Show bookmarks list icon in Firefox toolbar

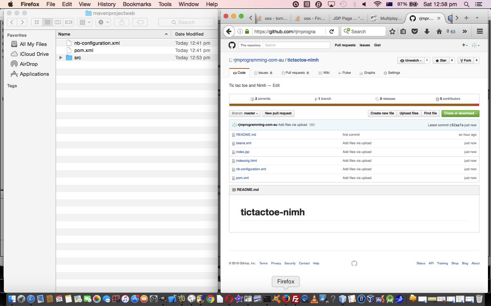click(403, 31)
